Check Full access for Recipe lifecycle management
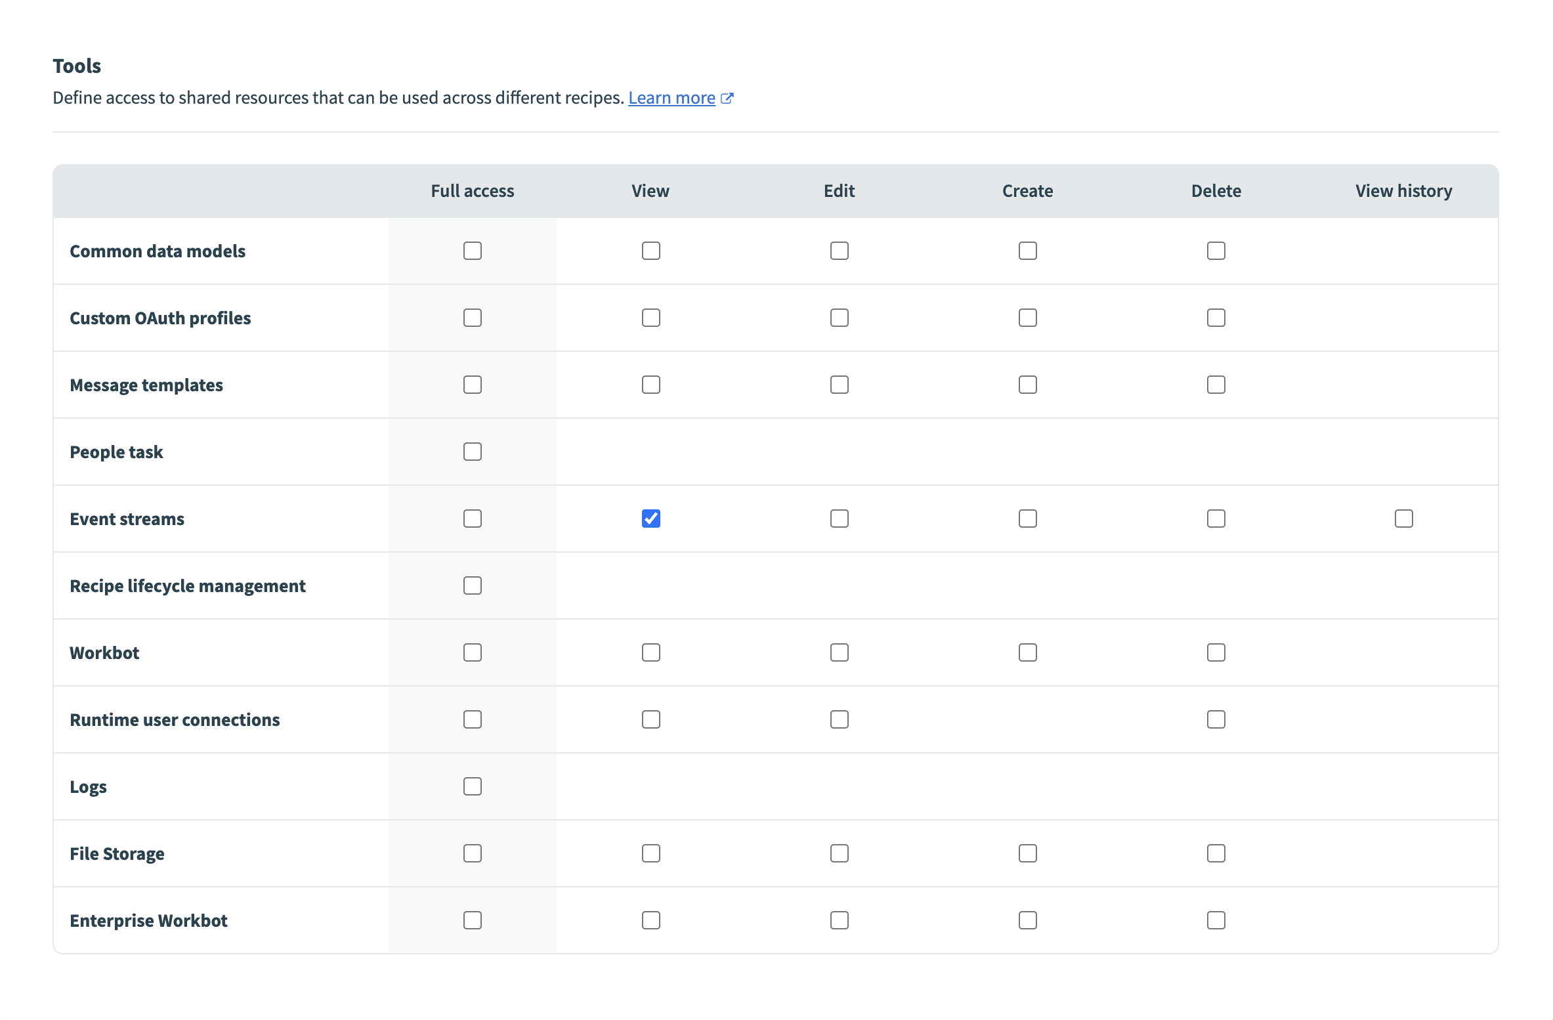 [x=472, y=585]
